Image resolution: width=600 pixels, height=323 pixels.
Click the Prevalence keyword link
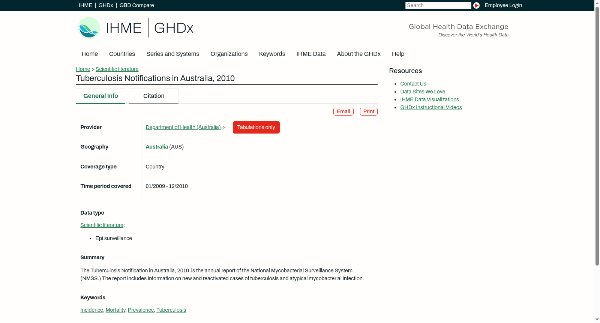click(141, 310)
